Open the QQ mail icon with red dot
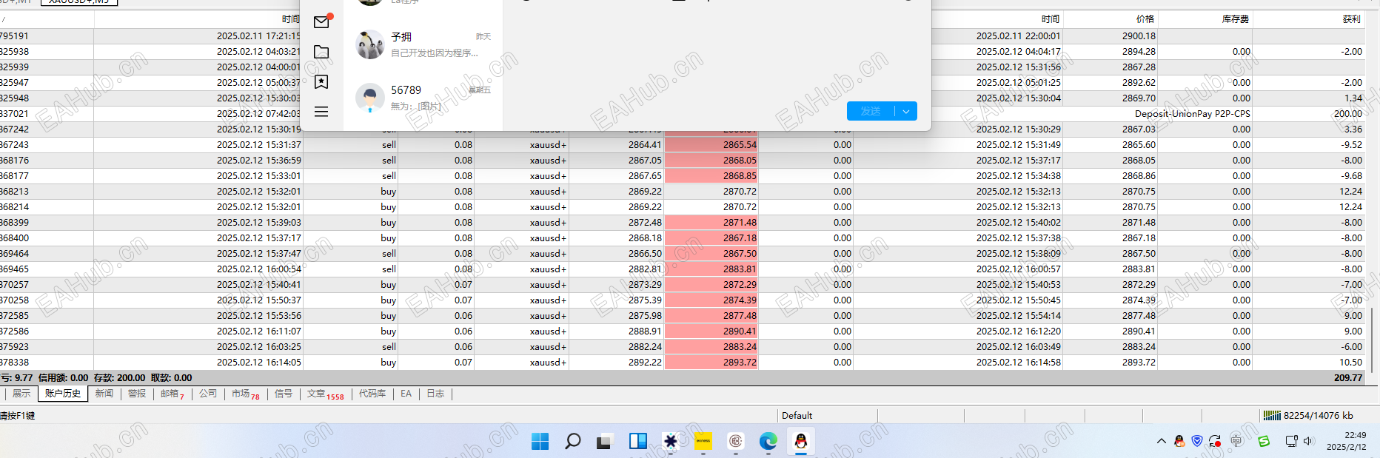1380x458 pixels. [321, 21]
